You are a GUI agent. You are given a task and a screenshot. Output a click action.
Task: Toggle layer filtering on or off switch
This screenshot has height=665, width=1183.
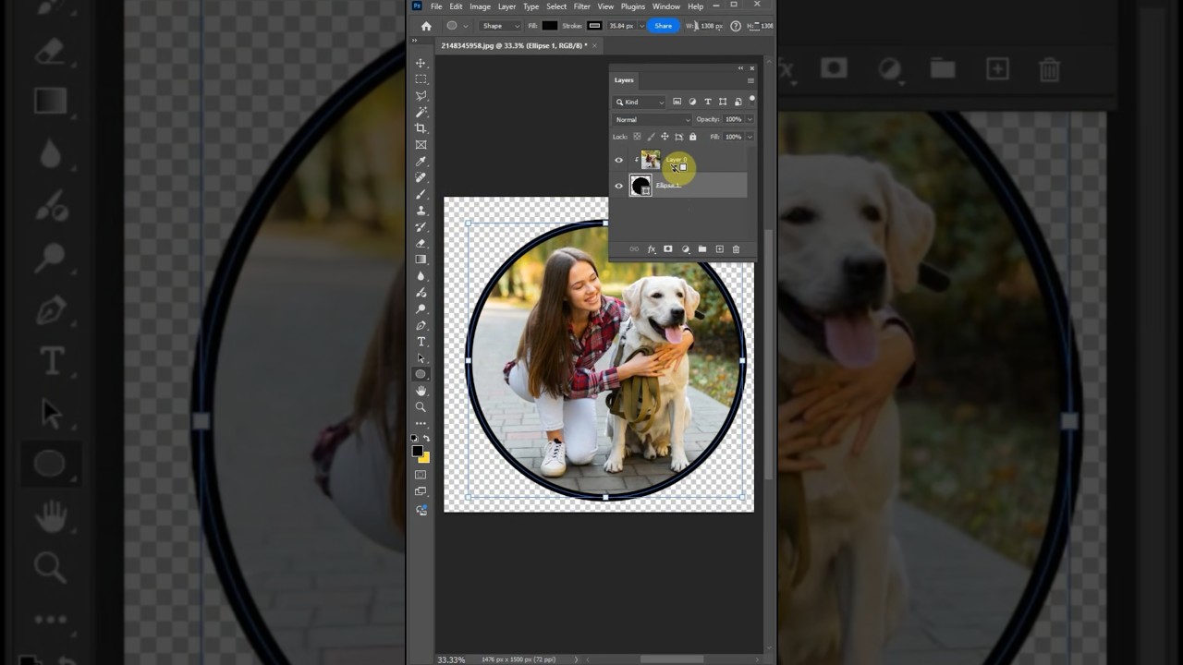click(752, 100)
